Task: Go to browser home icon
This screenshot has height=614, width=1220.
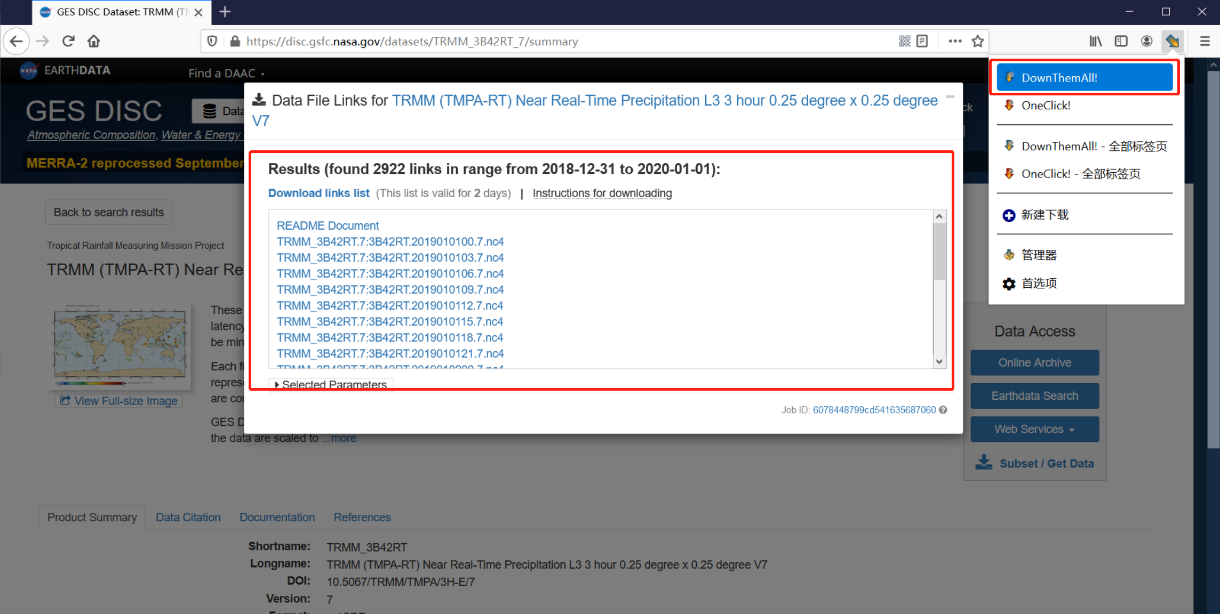Action: pyautogui.click(x=94, y=41)
